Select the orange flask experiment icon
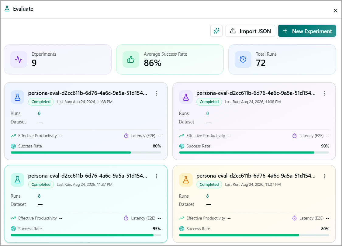The image size is (342, 246). pos(186,180)
